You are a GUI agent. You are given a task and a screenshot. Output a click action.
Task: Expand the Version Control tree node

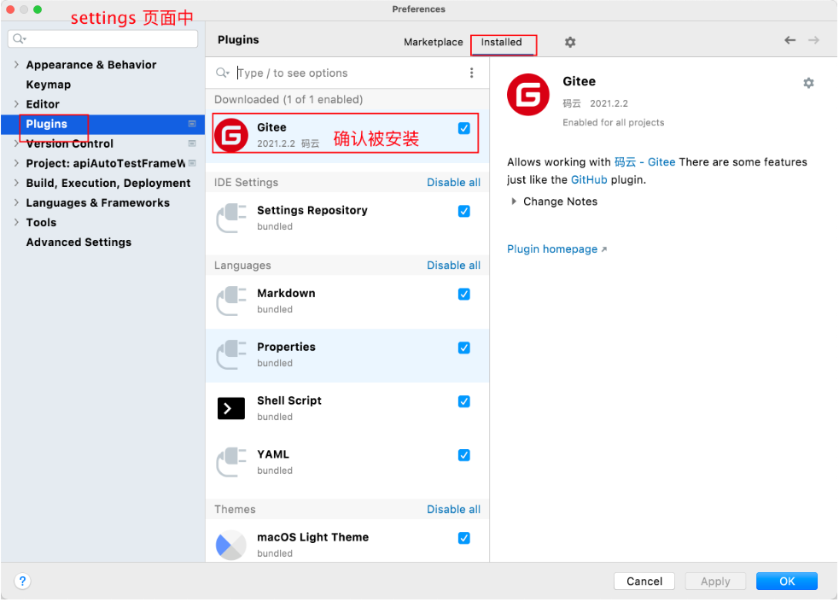tap(16, 143)
